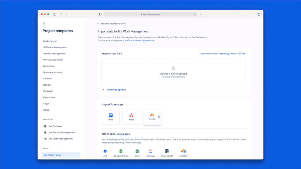Select Human resources category

pyautogui.click(x=52, y=72)
